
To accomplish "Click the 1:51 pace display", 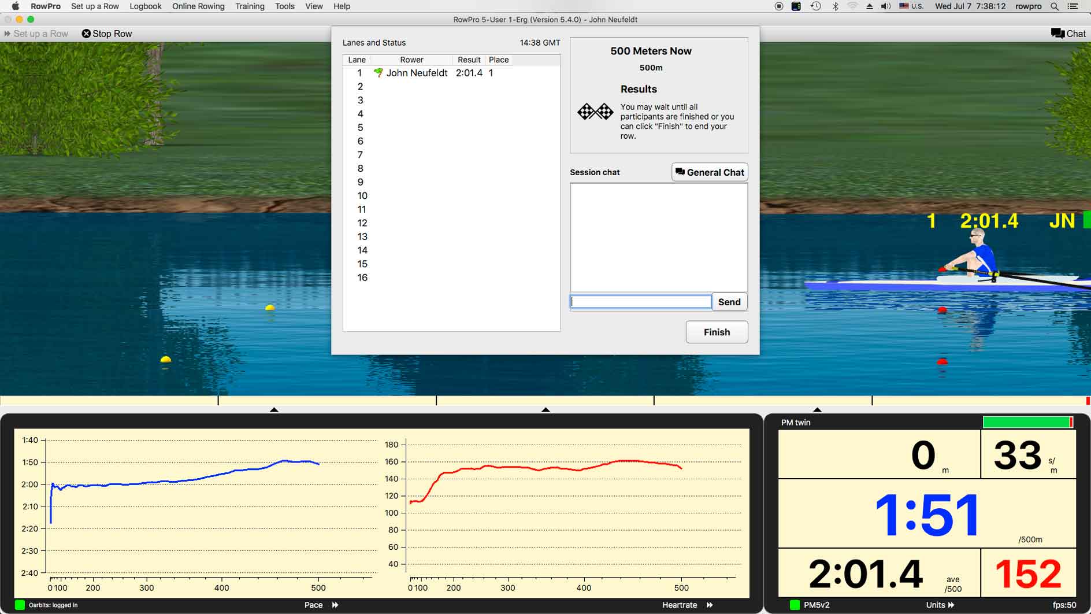I will click(x=927, y=514).
